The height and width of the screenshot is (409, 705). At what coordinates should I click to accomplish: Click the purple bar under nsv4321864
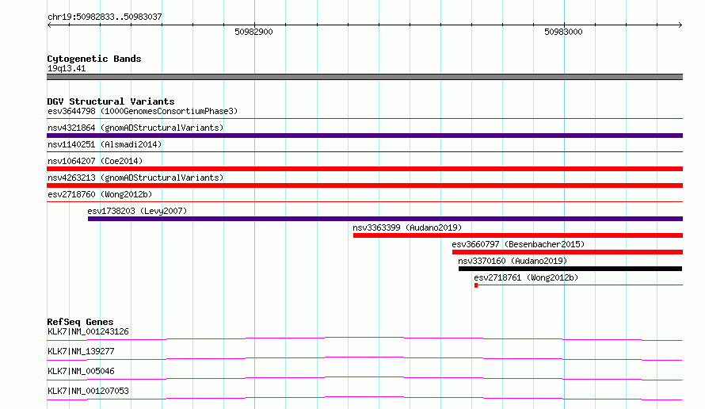coord(364,136)
